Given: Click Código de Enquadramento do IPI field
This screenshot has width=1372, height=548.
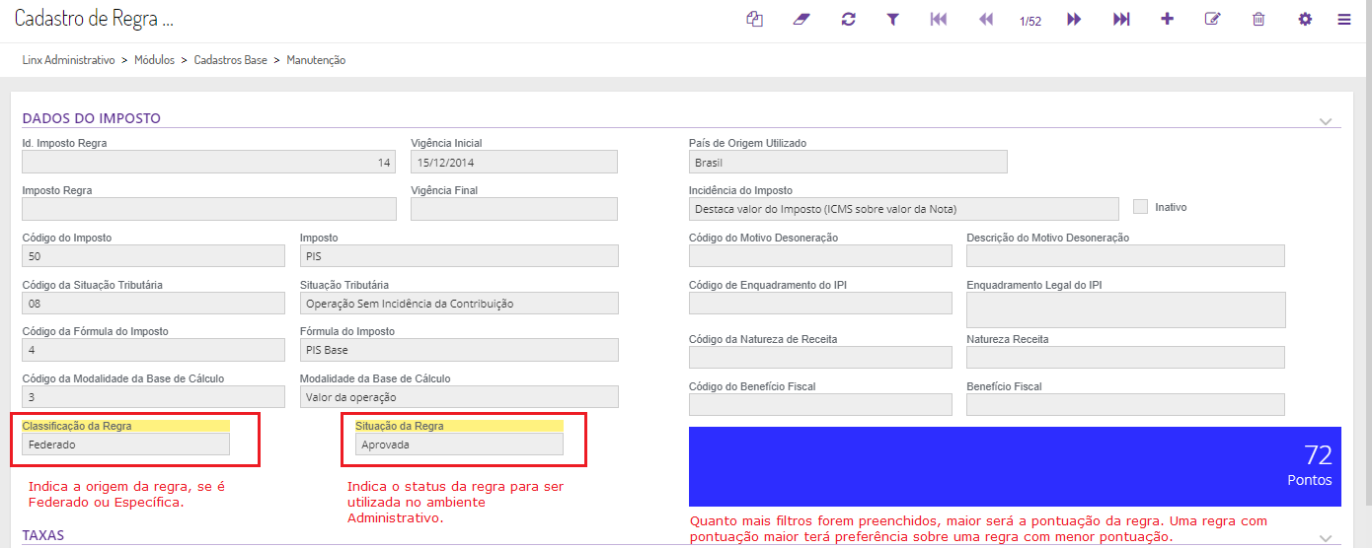Looking at the screenshot, I should tap(820, 303).
